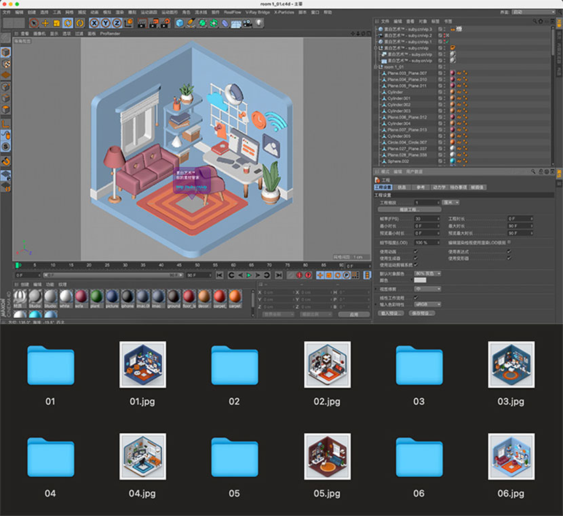Click the FPS value stepper arrows
563x516 pixels.
pos(438,219)
